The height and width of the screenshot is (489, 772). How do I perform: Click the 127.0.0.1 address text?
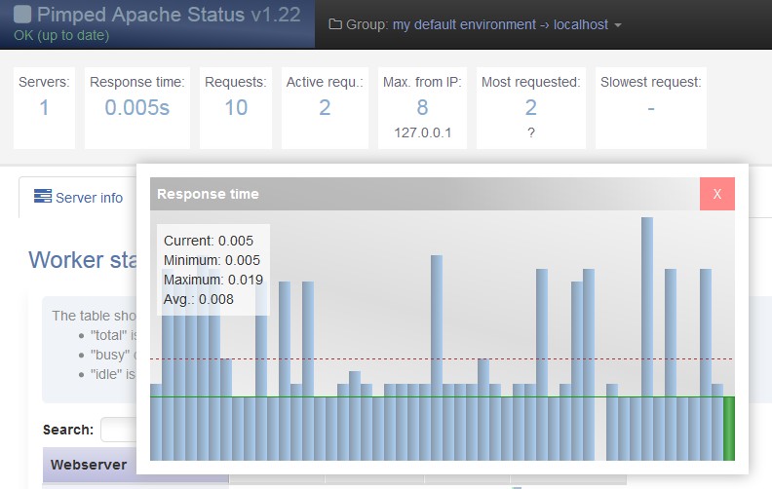(x=422, y=132)
